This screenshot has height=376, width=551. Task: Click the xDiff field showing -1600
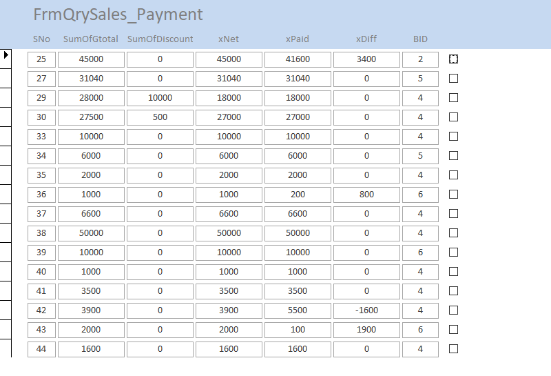pos(366,310)
